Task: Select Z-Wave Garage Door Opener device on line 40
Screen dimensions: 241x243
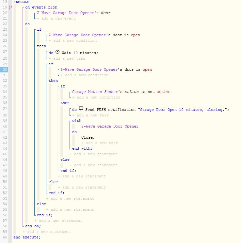Action: pos(110,127)
